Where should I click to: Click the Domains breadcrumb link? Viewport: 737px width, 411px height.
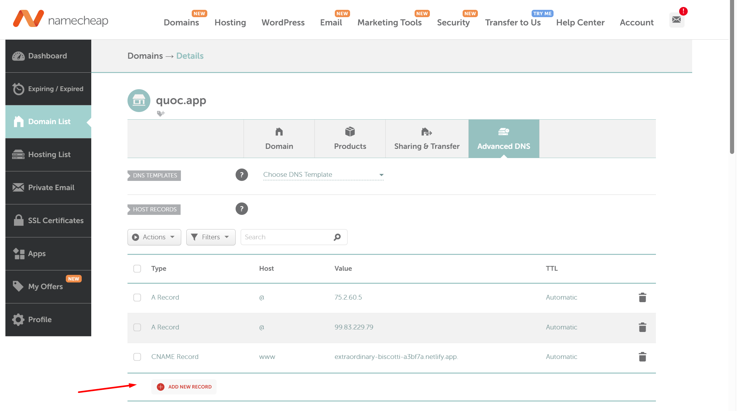pos(145,56)
